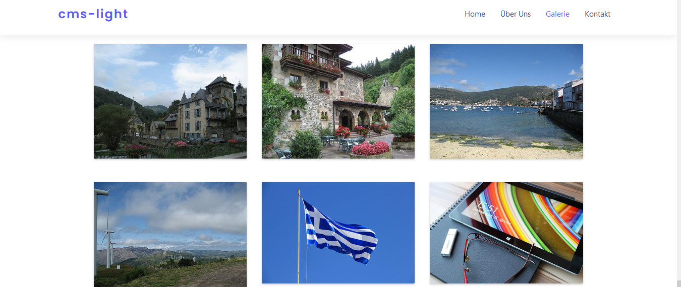
Task: Open the Kontakt page
Action: (x=597, y=14)
